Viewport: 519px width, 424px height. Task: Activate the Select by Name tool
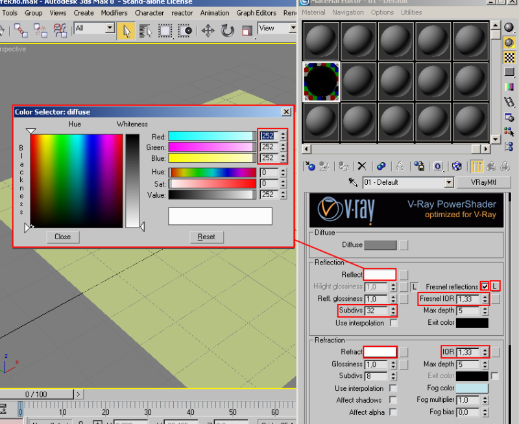pos(145,30)
